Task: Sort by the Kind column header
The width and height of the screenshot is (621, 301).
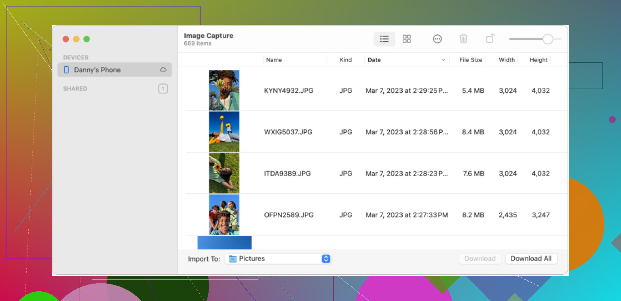Action: (346, 60)
